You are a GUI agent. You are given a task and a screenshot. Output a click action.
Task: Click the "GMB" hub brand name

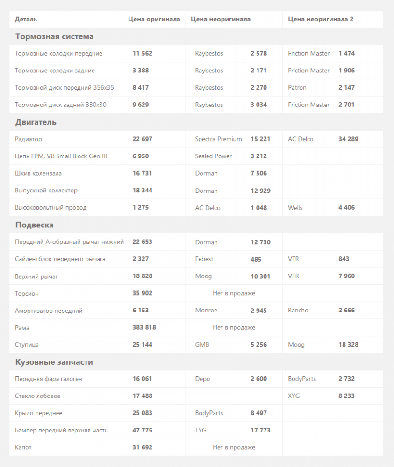tap(202, 345)
